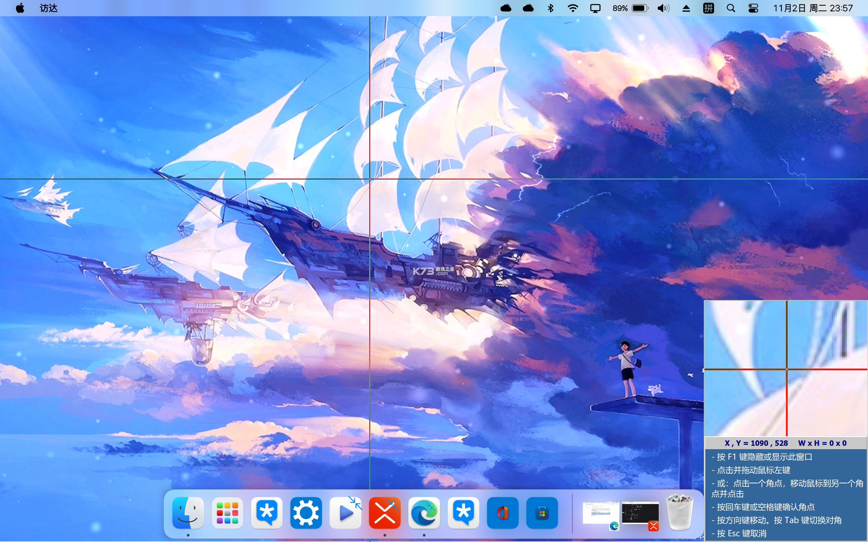Click the date and time 11月2日 周二 23:57
Screen dimensions: 868x542
(813, 8)
